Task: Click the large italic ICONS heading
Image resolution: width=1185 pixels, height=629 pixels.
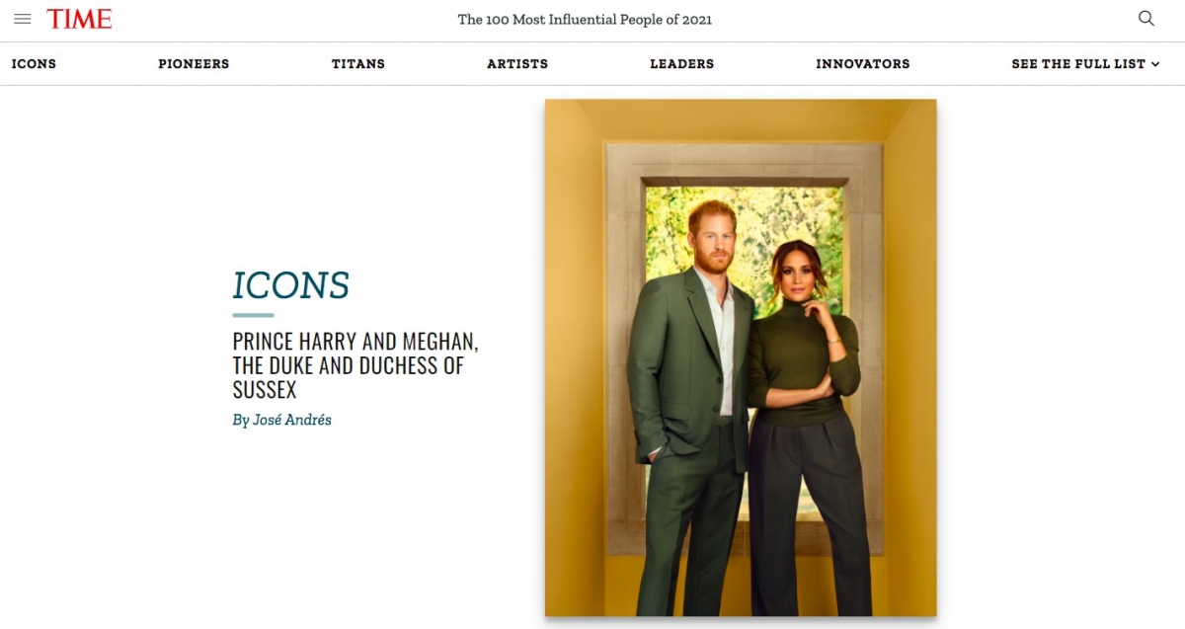Action: [x=291, y=285]
